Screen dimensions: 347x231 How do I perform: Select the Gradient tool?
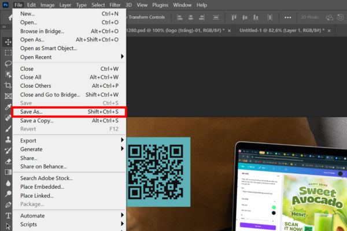(8, 172)
